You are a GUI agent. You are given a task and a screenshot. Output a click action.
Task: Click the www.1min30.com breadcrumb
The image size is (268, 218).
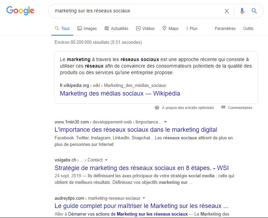pos(108,122)
